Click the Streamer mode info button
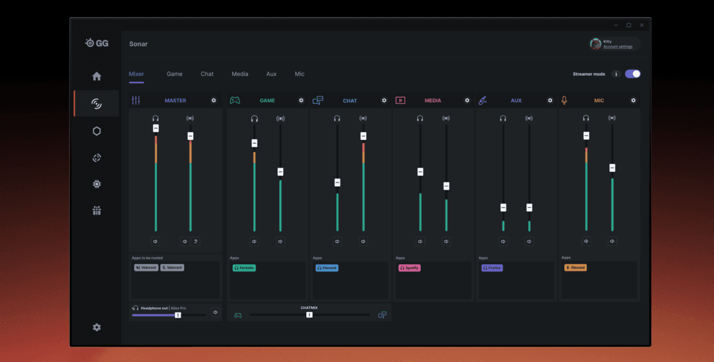The image size is (714, 362). click(x=617, y=73)
